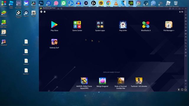Click the home icon in BlueStacks title bar
The height and width of the screenshot is (106, 189).
[58, 9]
